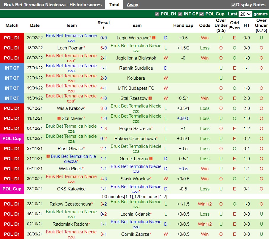The image size is (269, 239).
Task: Click the 1-3 result against Pogon Szczecin
Action: (104, 129)
